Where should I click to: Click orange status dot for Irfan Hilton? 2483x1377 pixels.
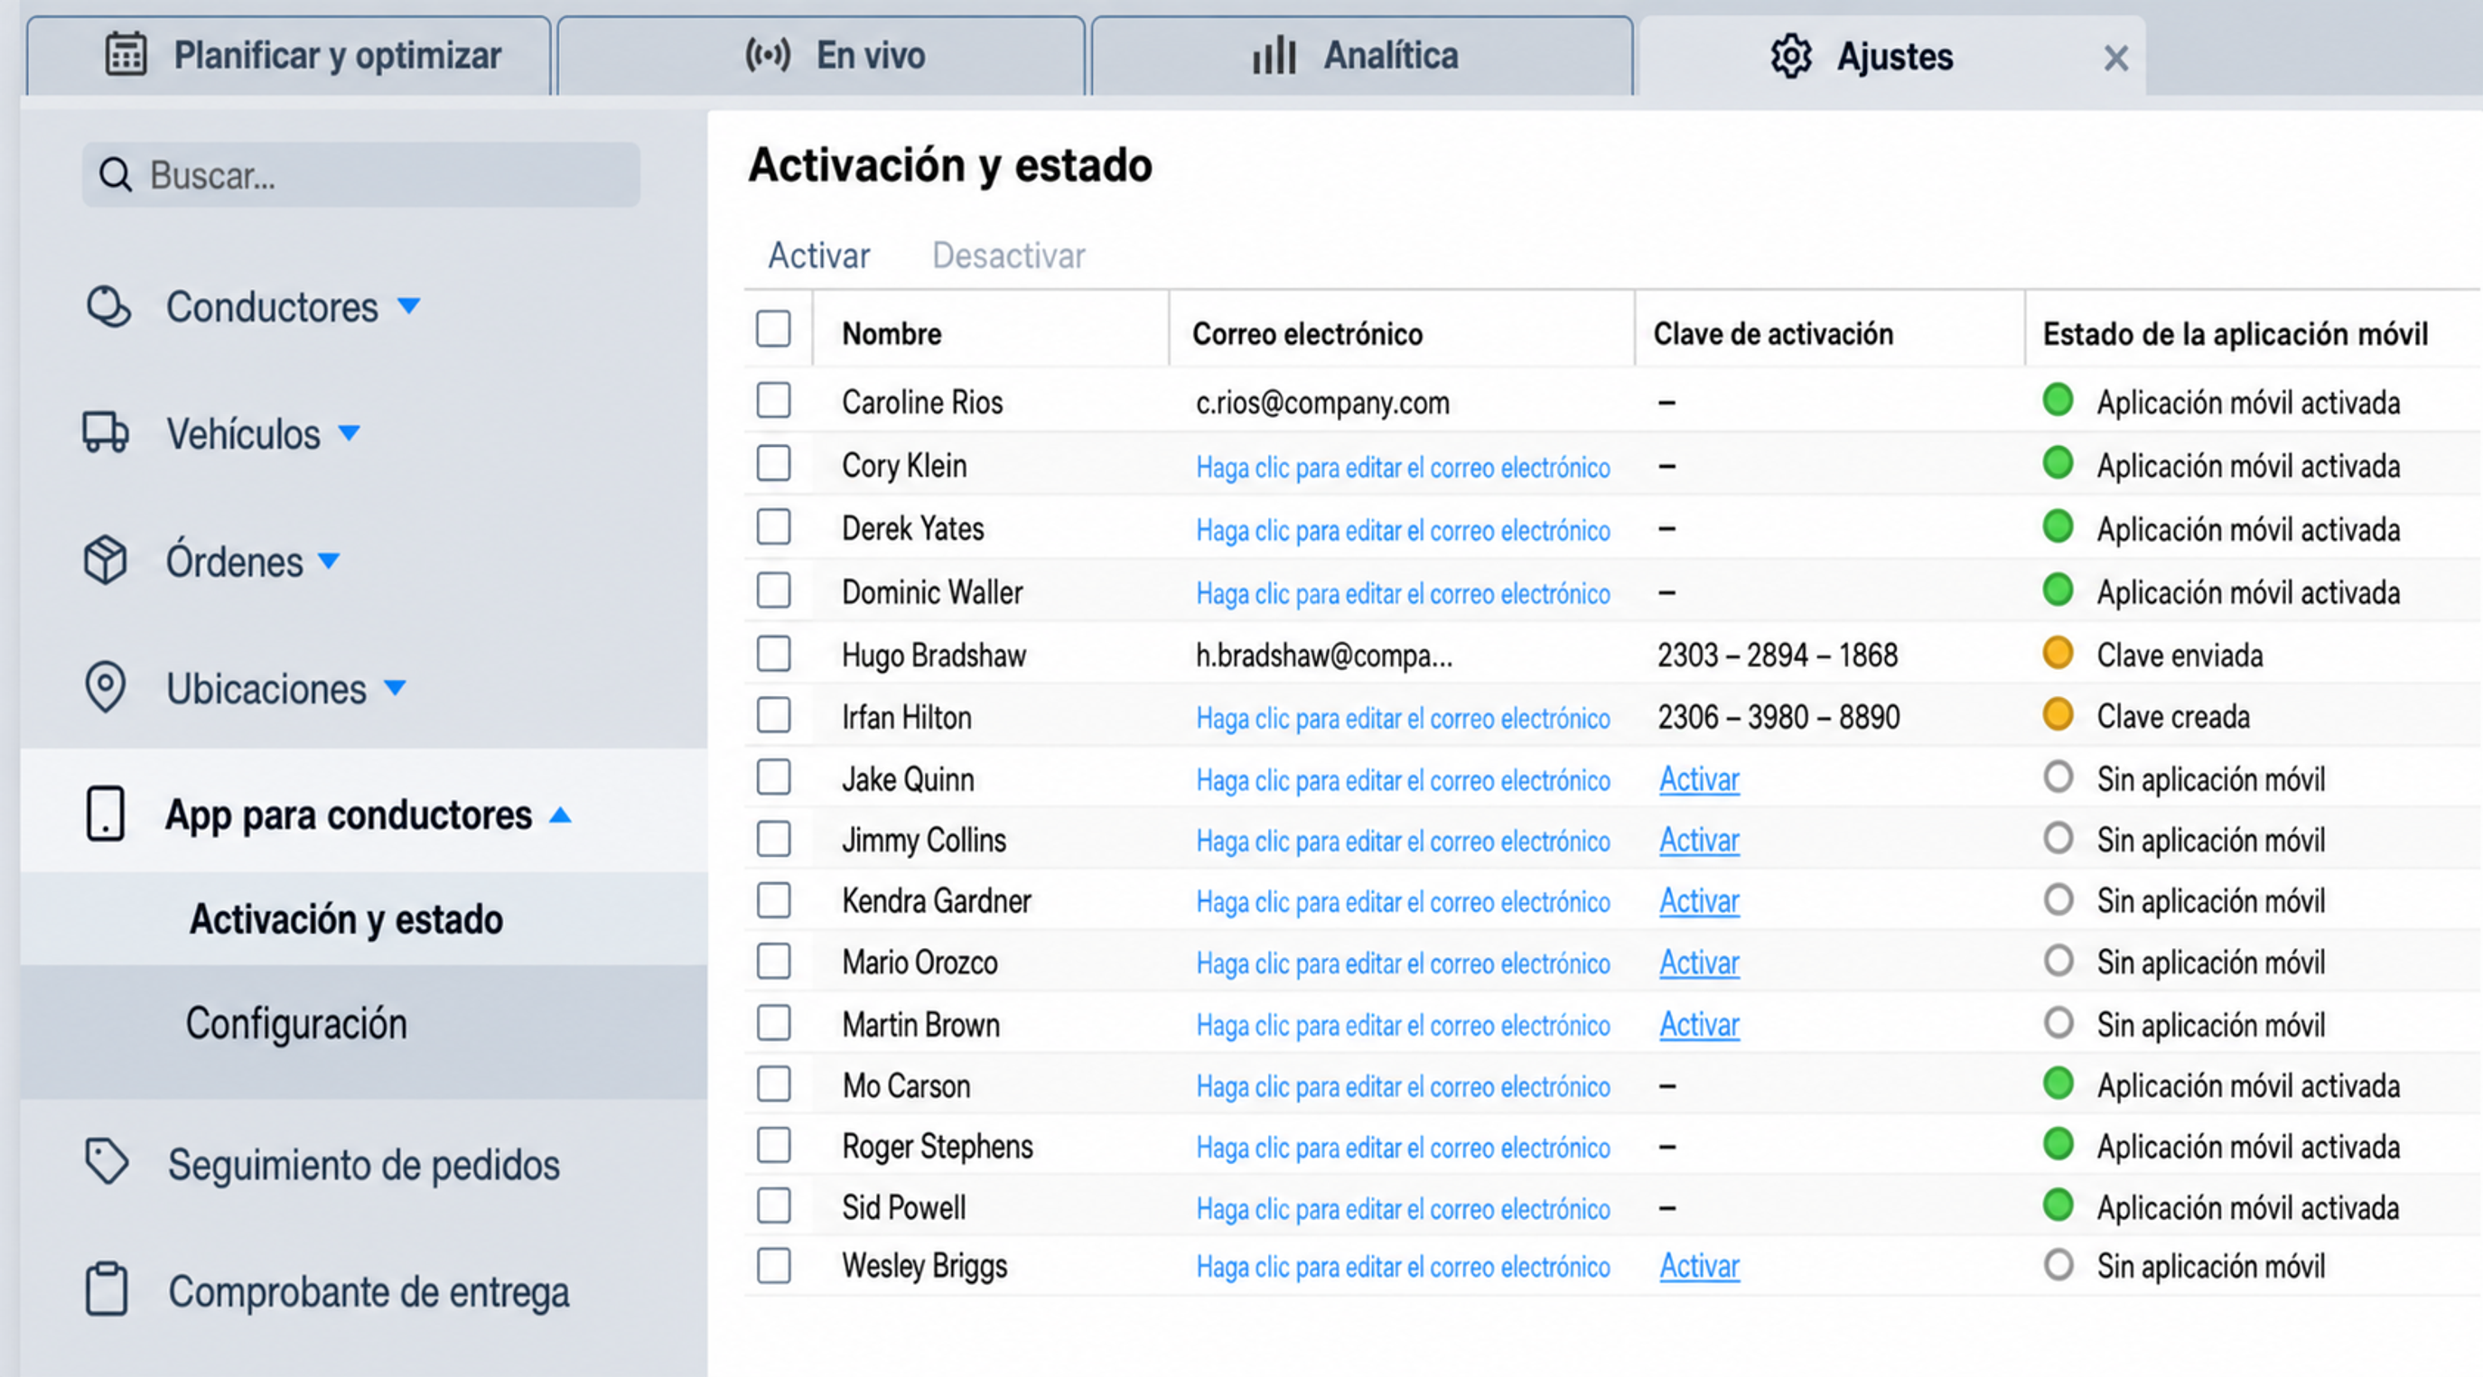pos(2058,715)
